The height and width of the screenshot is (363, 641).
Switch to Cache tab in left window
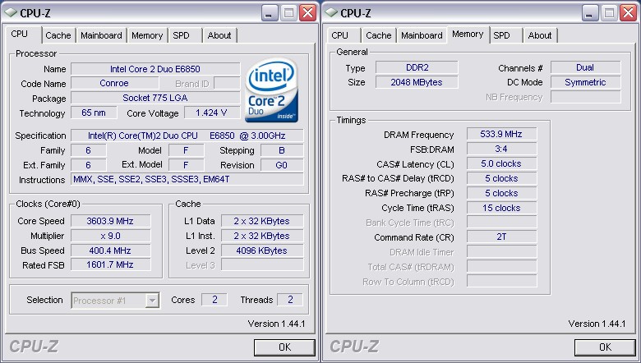click(x=58, y=35)
